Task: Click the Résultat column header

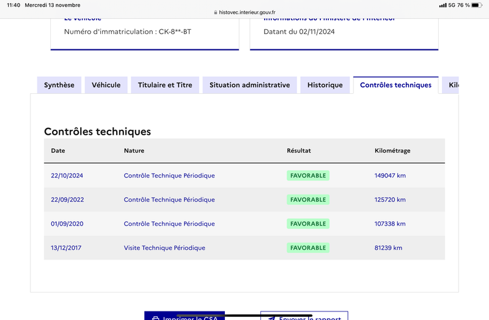Action: [299, 151]
